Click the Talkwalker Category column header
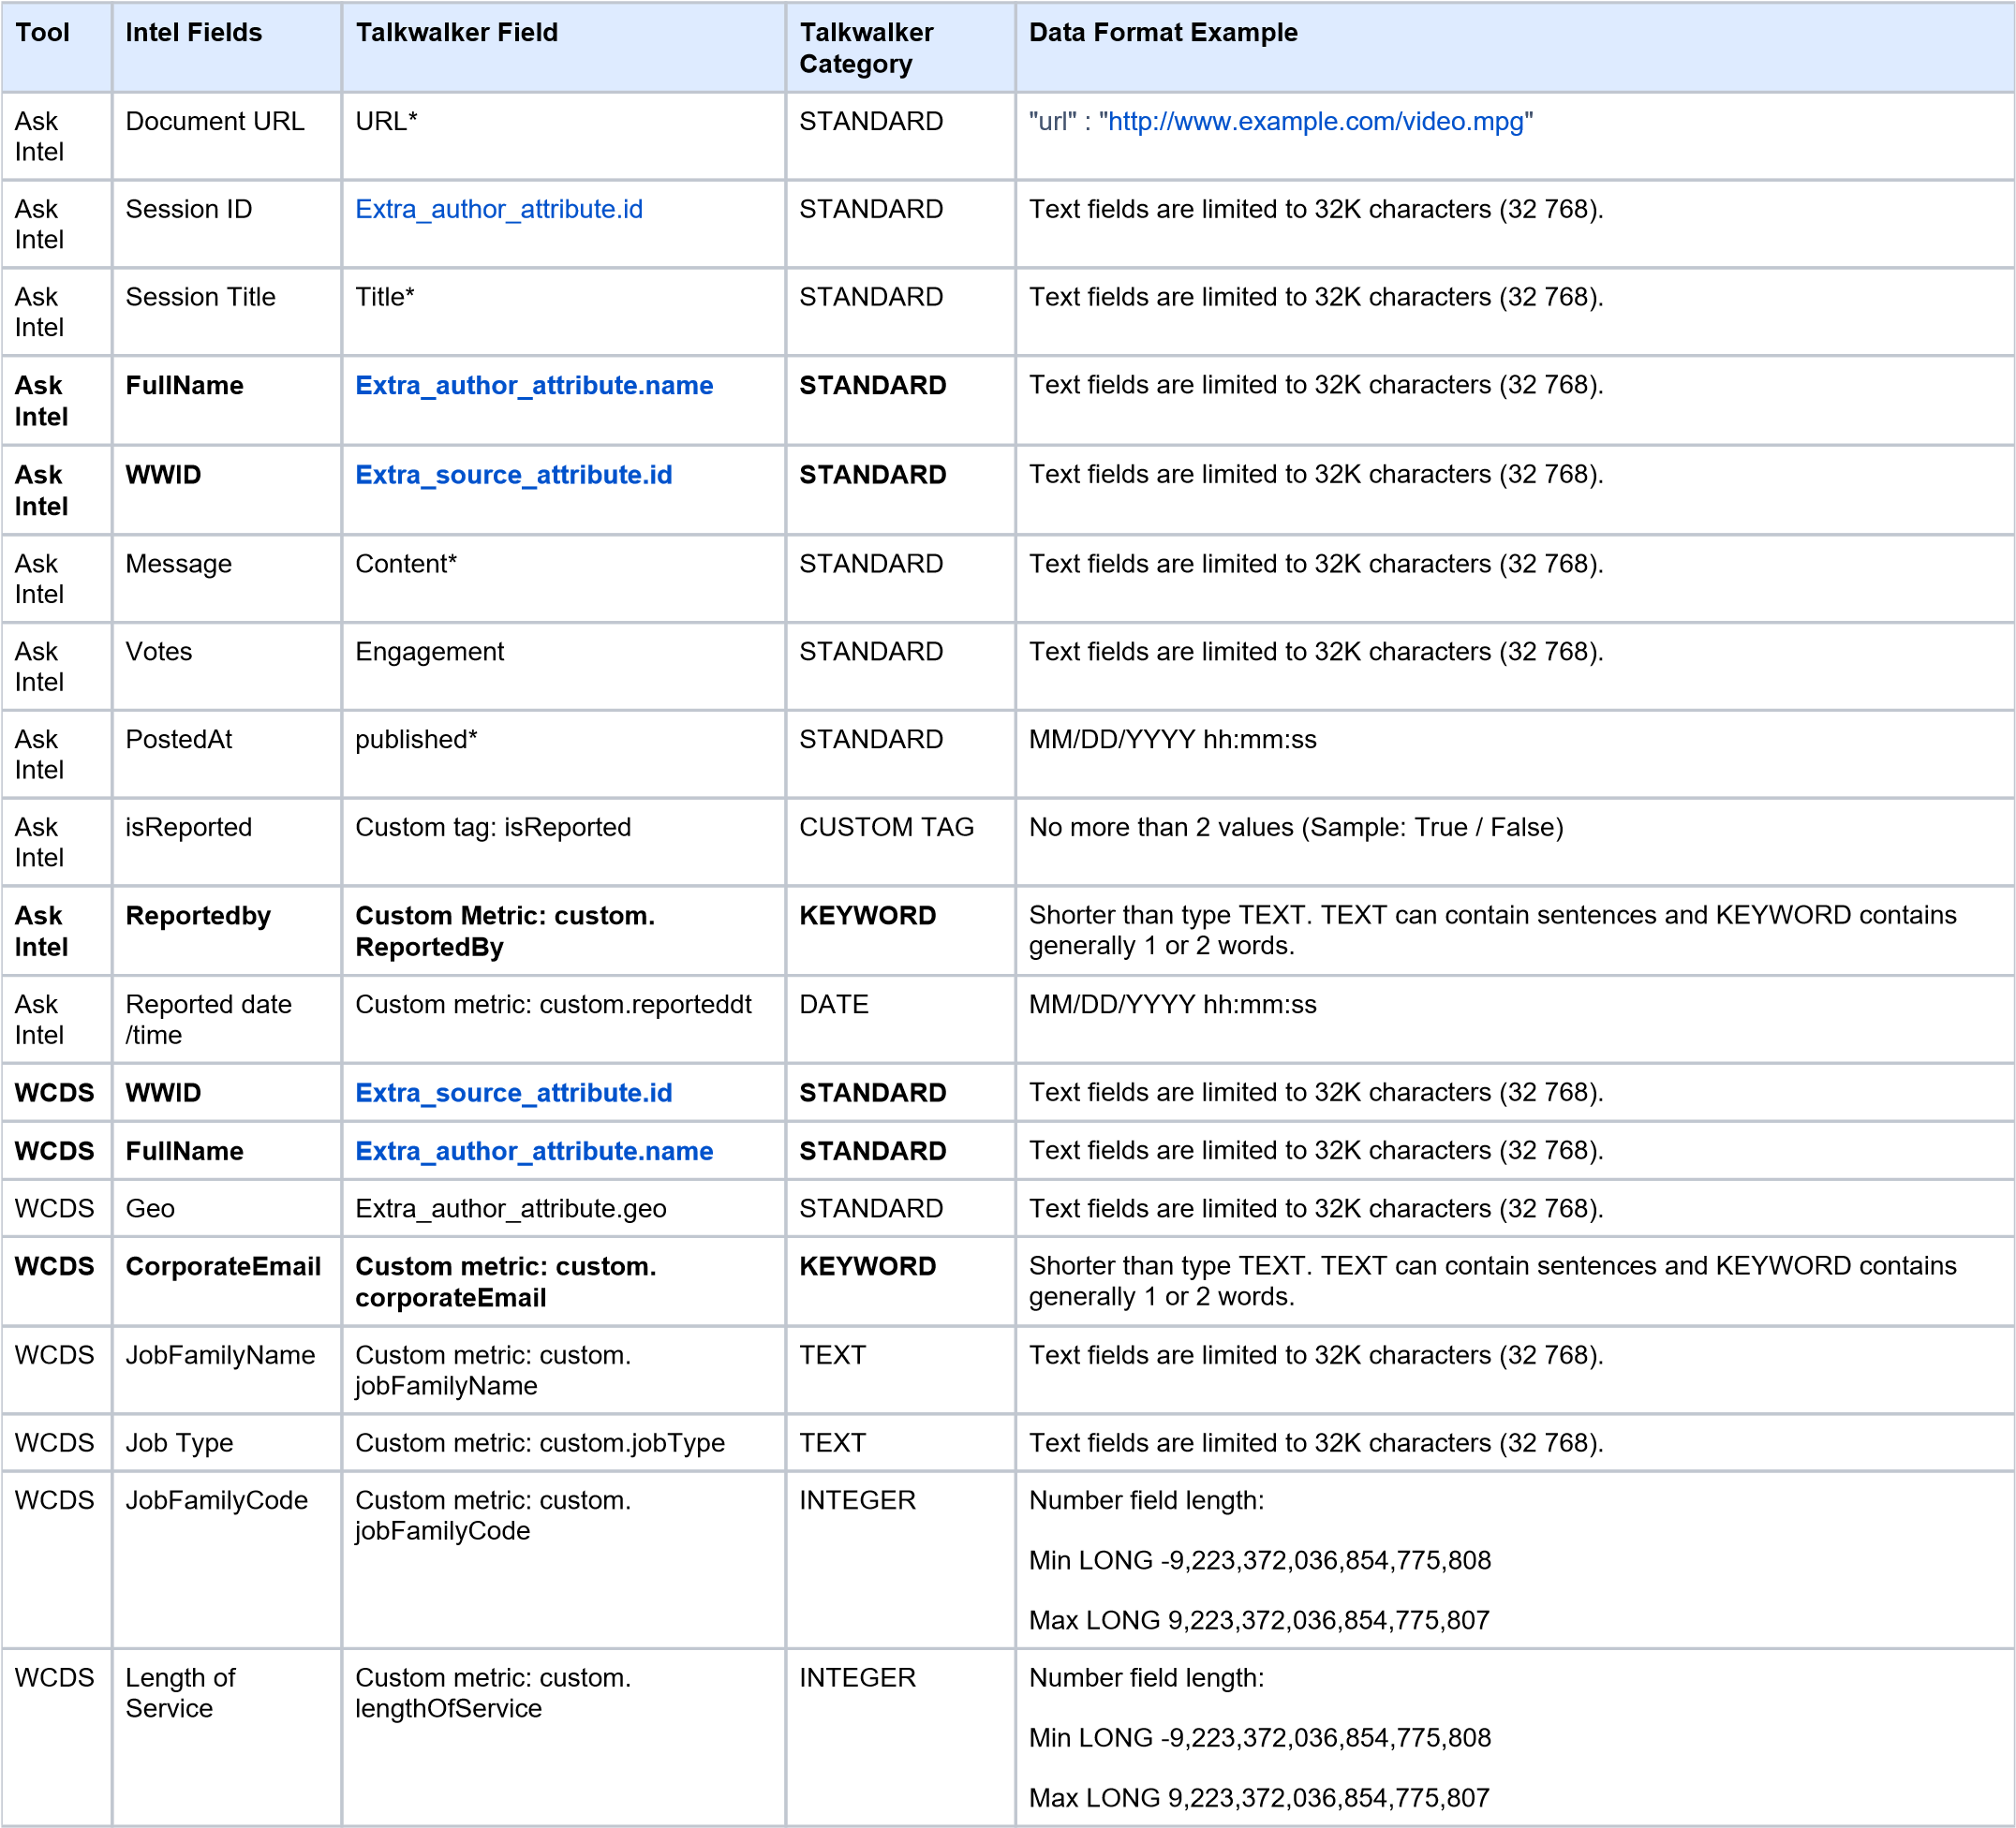The image size is (2016, 1828). tap(866, 47)
